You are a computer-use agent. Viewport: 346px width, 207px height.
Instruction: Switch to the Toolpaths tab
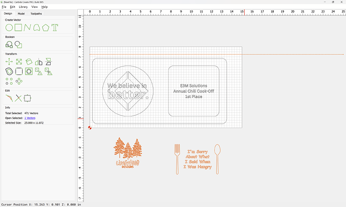(x=36, y=13)
